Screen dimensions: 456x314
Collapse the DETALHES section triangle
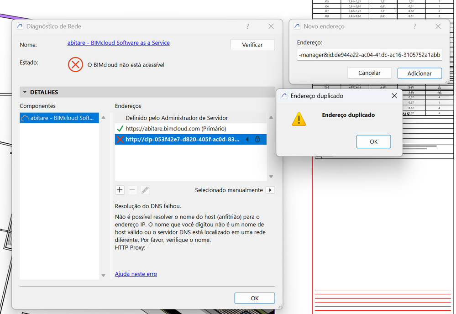pyautogui.click(x=25, y=92)
